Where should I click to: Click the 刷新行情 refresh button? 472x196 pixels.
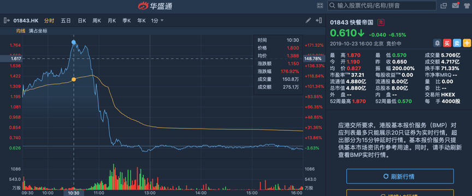click(x=400, y=176)
